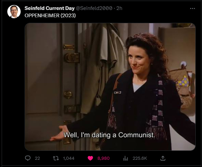Open the reply speech bubble icon
Screen dimensions: 202x167
(x=28, y=158)
